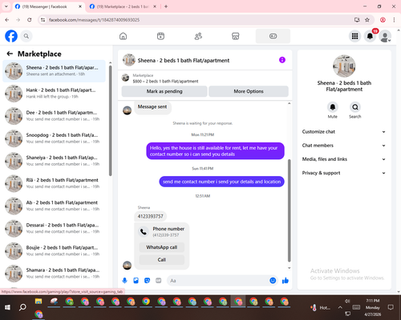Record a voice clip microphone

[124, 281]
